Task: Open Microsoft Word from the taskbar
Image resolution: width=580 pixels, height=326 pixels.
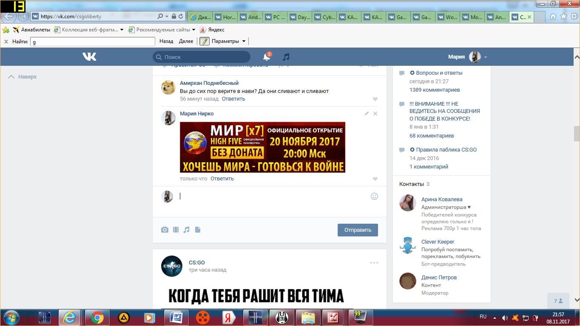Action: coord(176,318)
